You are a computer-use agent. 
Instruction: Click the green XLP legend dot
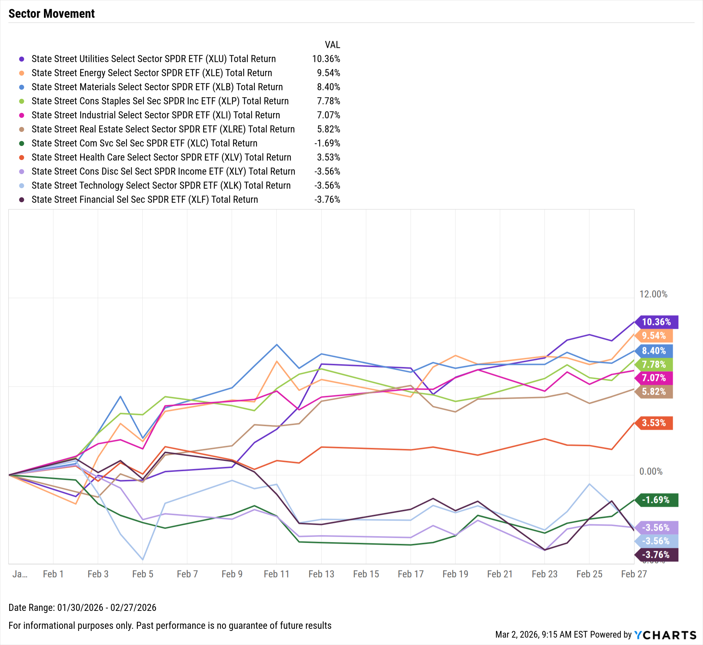pos(21,101)
